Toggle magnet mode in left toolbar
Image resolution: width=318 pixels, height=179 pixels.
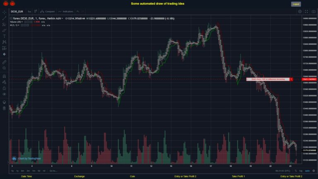[x=4, y=76]
